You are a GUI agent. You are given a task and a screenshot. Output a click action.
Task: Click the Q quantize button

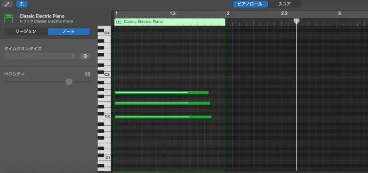click(85, 56)
